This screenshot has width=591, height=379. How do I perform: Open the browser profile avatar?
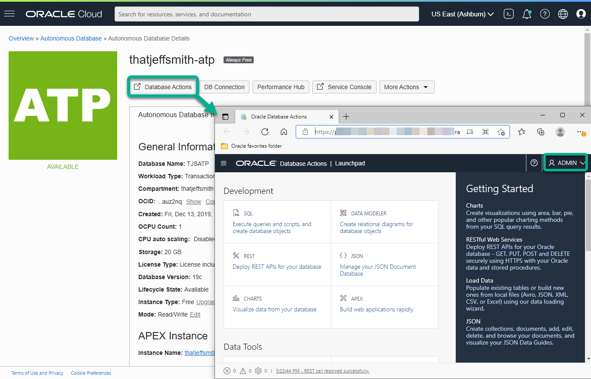(x=560, y=132)
